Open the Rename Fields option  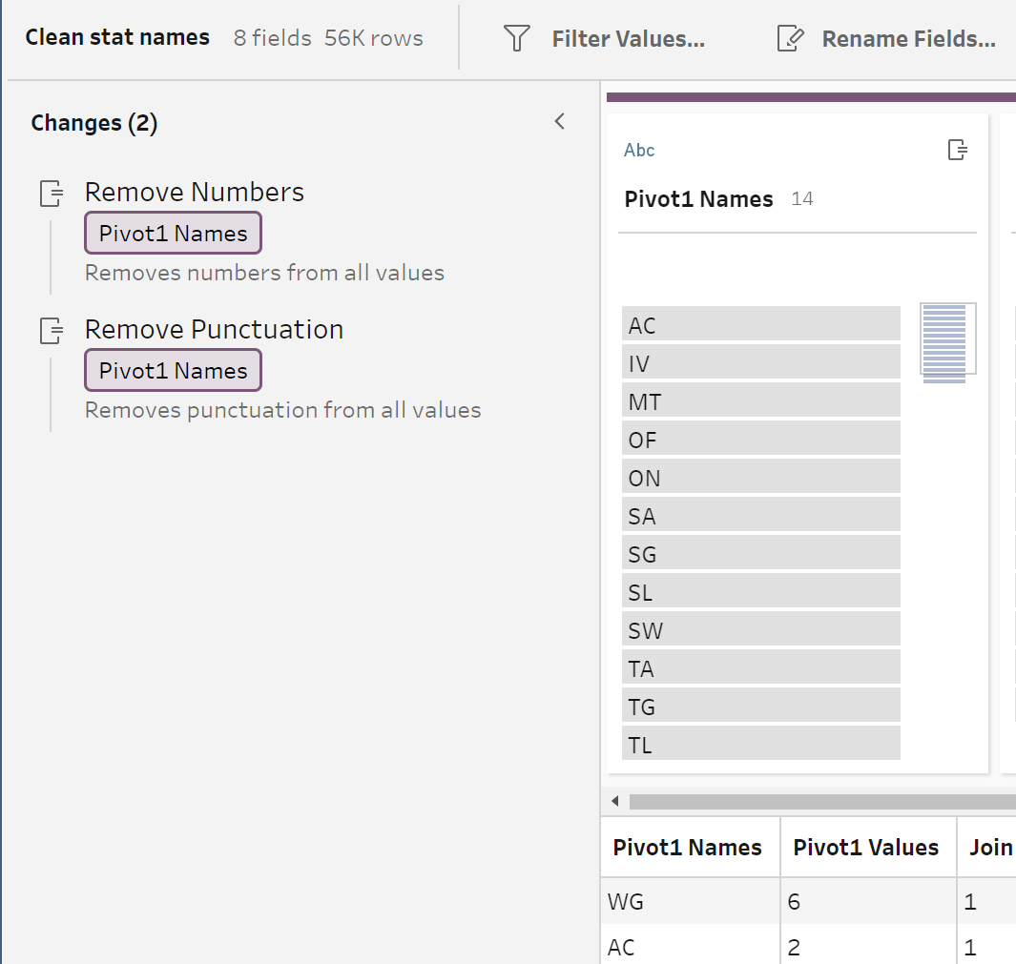908,39
